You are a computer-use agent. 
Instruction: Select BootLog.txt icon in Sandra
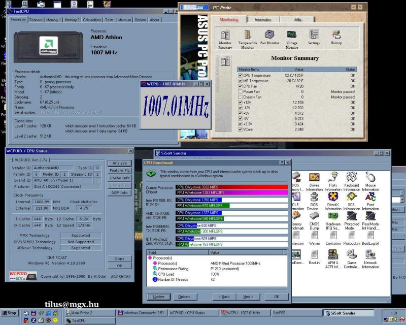click(370, 238)
